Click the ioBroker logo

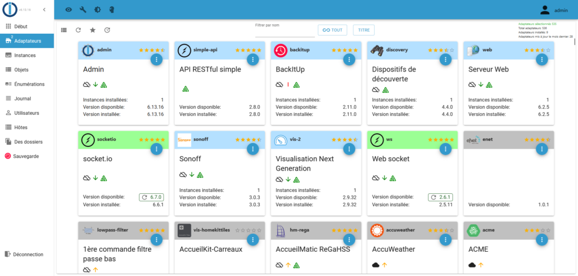tap(10, 10)
